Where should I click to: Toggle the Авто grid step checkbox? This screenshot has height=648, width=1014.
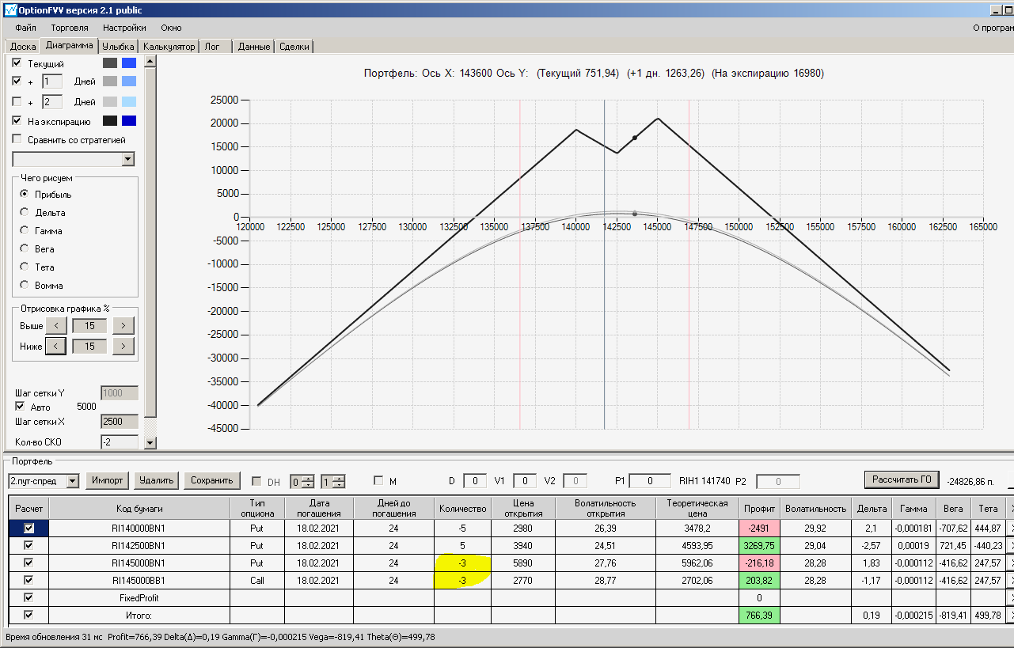pyautogui.click(x=21, y=407)
